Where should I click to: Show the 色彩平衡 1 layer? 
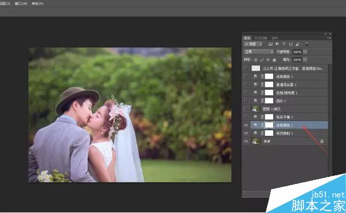point(246,117)
